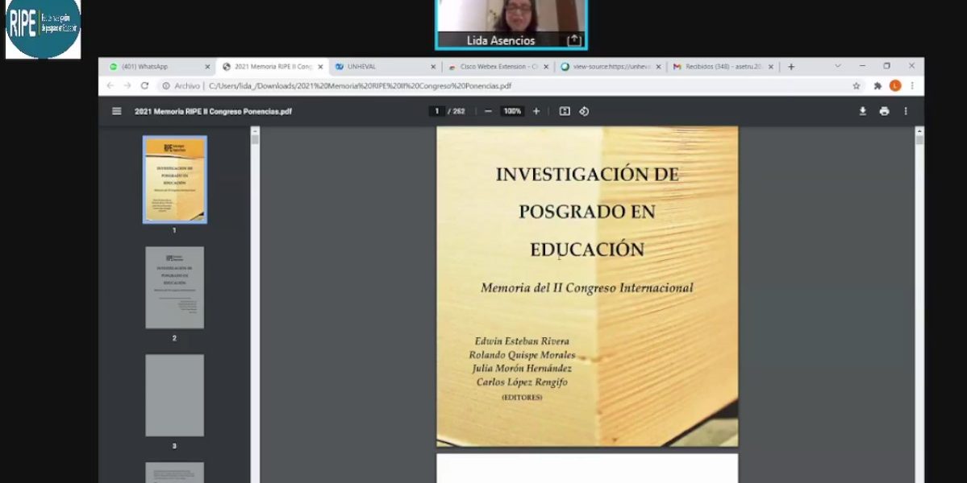This screenshot has height=483, width=967.
Task: Toggle the PDF sidebar menu icon
Action: pyautogui.click(x=117, y=111)
